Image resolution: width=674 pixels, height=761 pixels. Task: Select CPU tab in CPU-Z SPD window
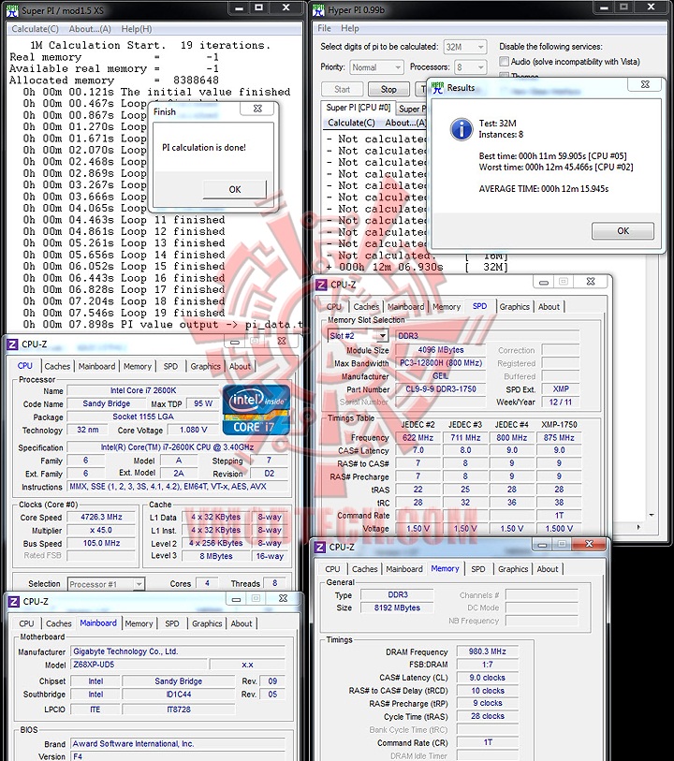pyautogui.click(x=334, y=307)
